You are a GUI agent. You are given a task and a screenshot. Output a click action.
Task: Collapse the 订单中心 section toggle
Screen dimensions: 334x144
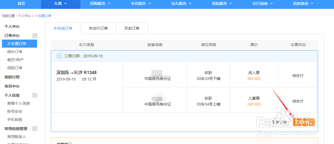pyautogui.click(x=35, y=36)
